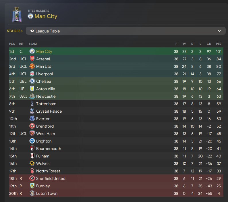Open the League Table dropdown arrow
Image resolution: width=228 pixels, height=202 pixels.
click(x=219, y=31)
